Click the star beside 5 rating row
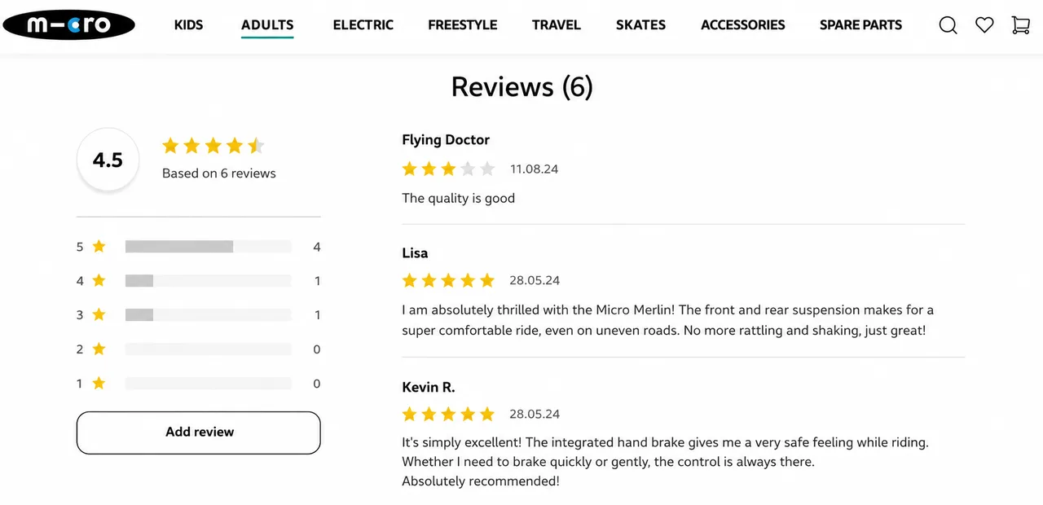The image size is (1043, 505). (x=99, y=246)
